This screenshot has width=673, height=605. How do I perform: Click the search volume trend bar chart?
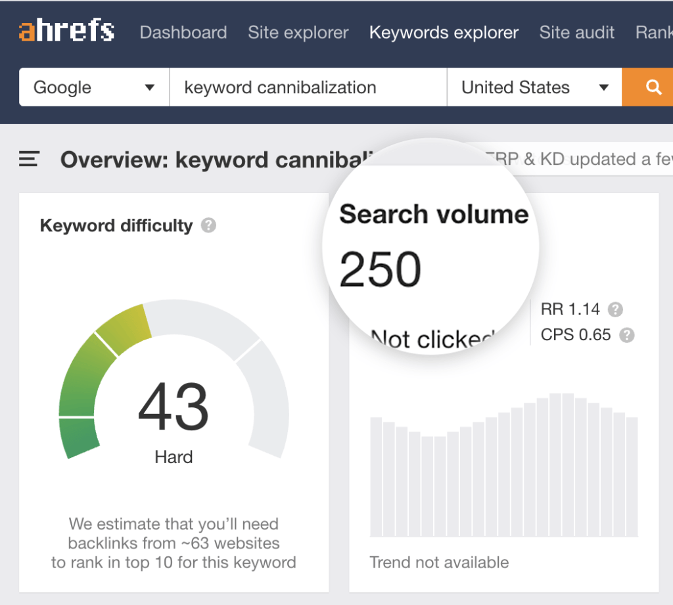(x=503, y=466)
